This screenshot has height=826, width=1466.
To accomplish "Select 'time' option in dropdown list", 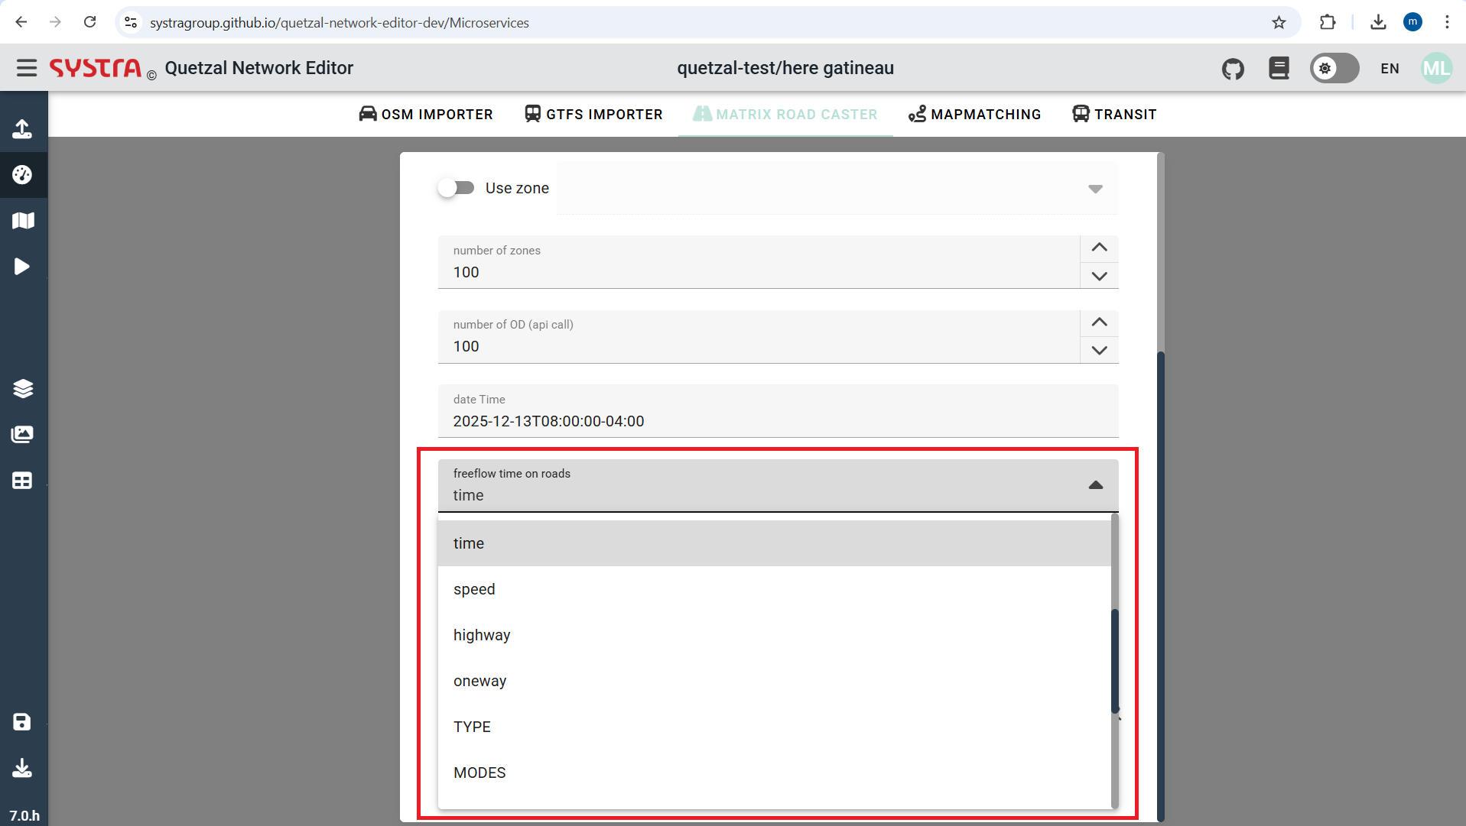I will tap(774, 543).
